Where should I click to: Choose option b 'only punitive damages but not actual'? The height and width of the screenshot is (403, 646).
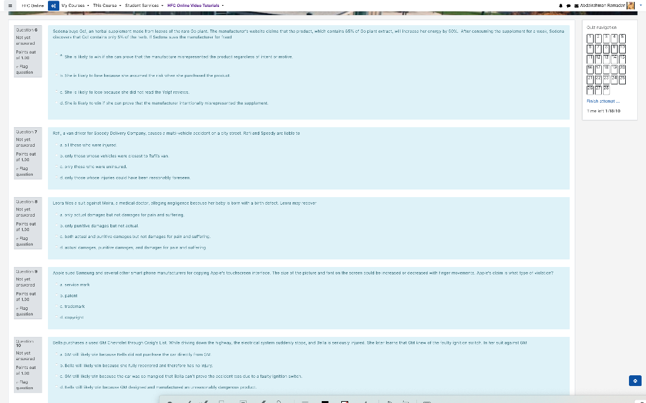click(x=57, y=225)
